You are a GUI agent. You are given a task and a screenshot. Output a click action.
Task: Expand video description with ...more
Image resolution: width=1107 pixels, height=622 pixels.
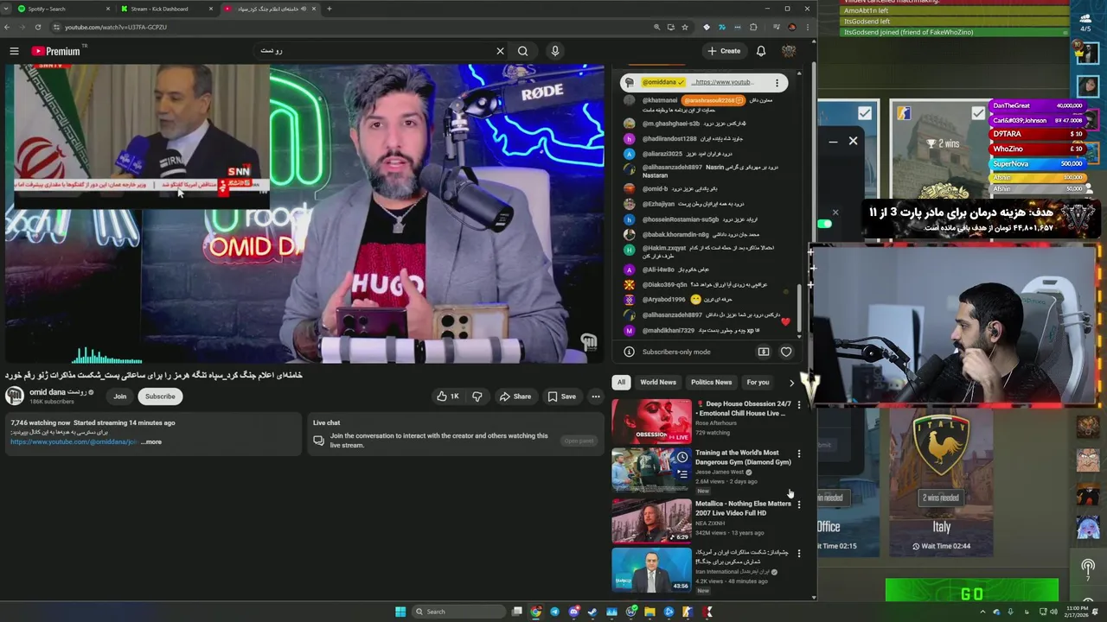click(151, 441)
